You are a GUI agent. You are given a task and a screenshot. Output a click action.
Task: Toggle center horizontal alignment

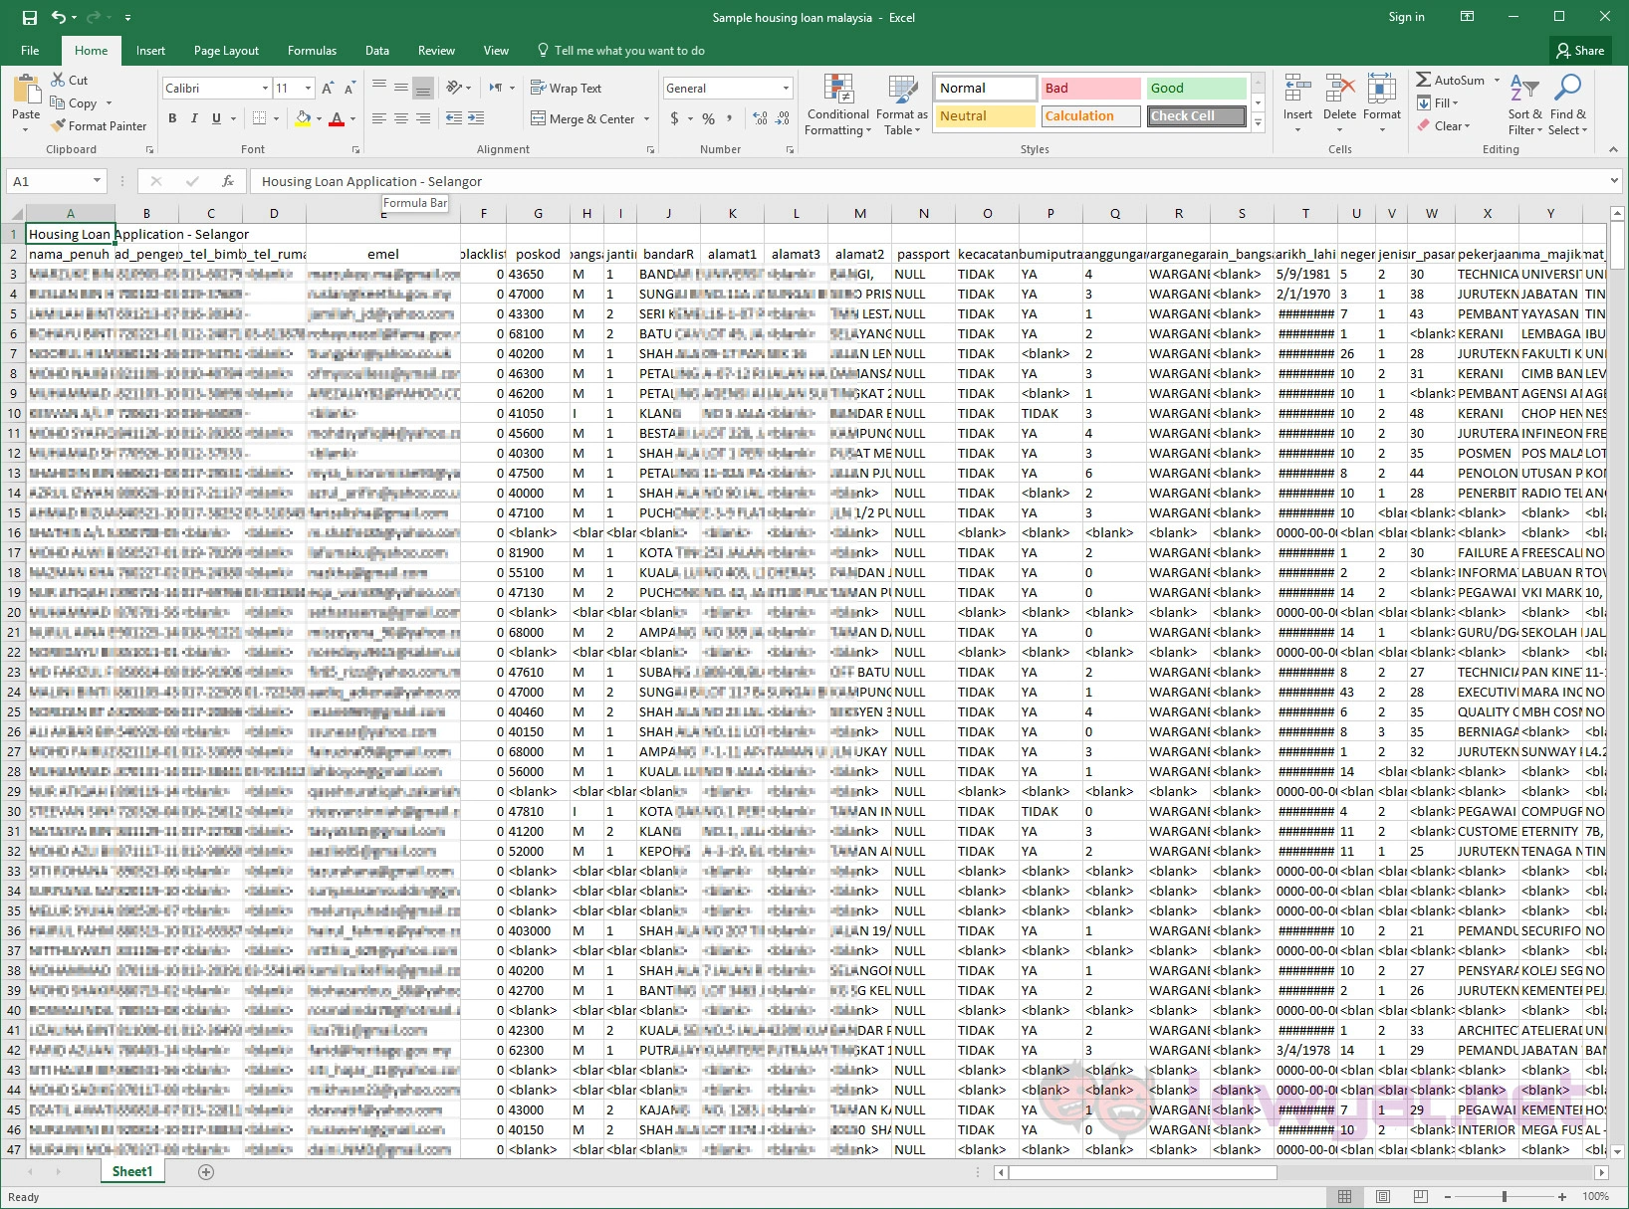[401, 118]
